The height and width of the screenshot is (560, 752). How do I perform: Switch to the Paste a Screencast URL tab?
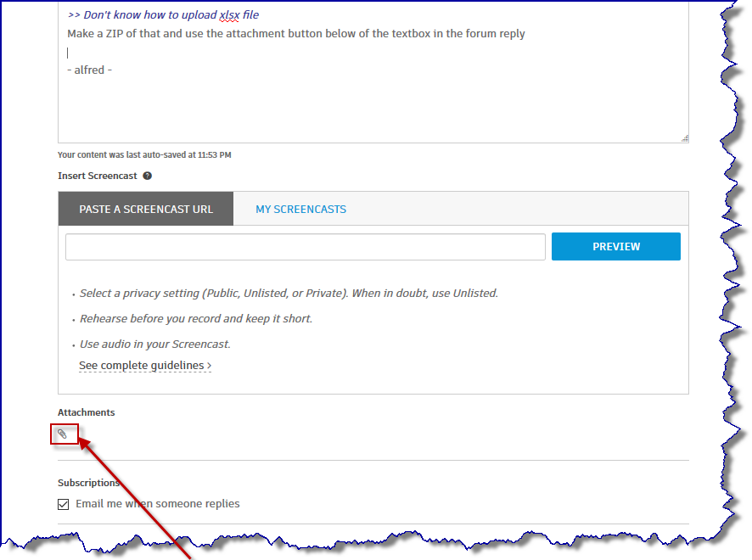pyautogui.click(x=146, y=209)
